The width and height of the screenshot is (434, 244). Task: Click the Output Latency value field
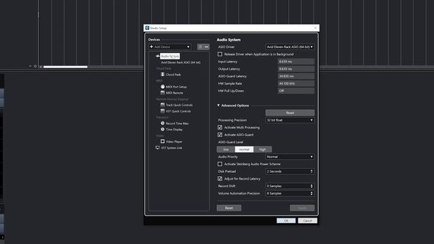tap(296, 69)
